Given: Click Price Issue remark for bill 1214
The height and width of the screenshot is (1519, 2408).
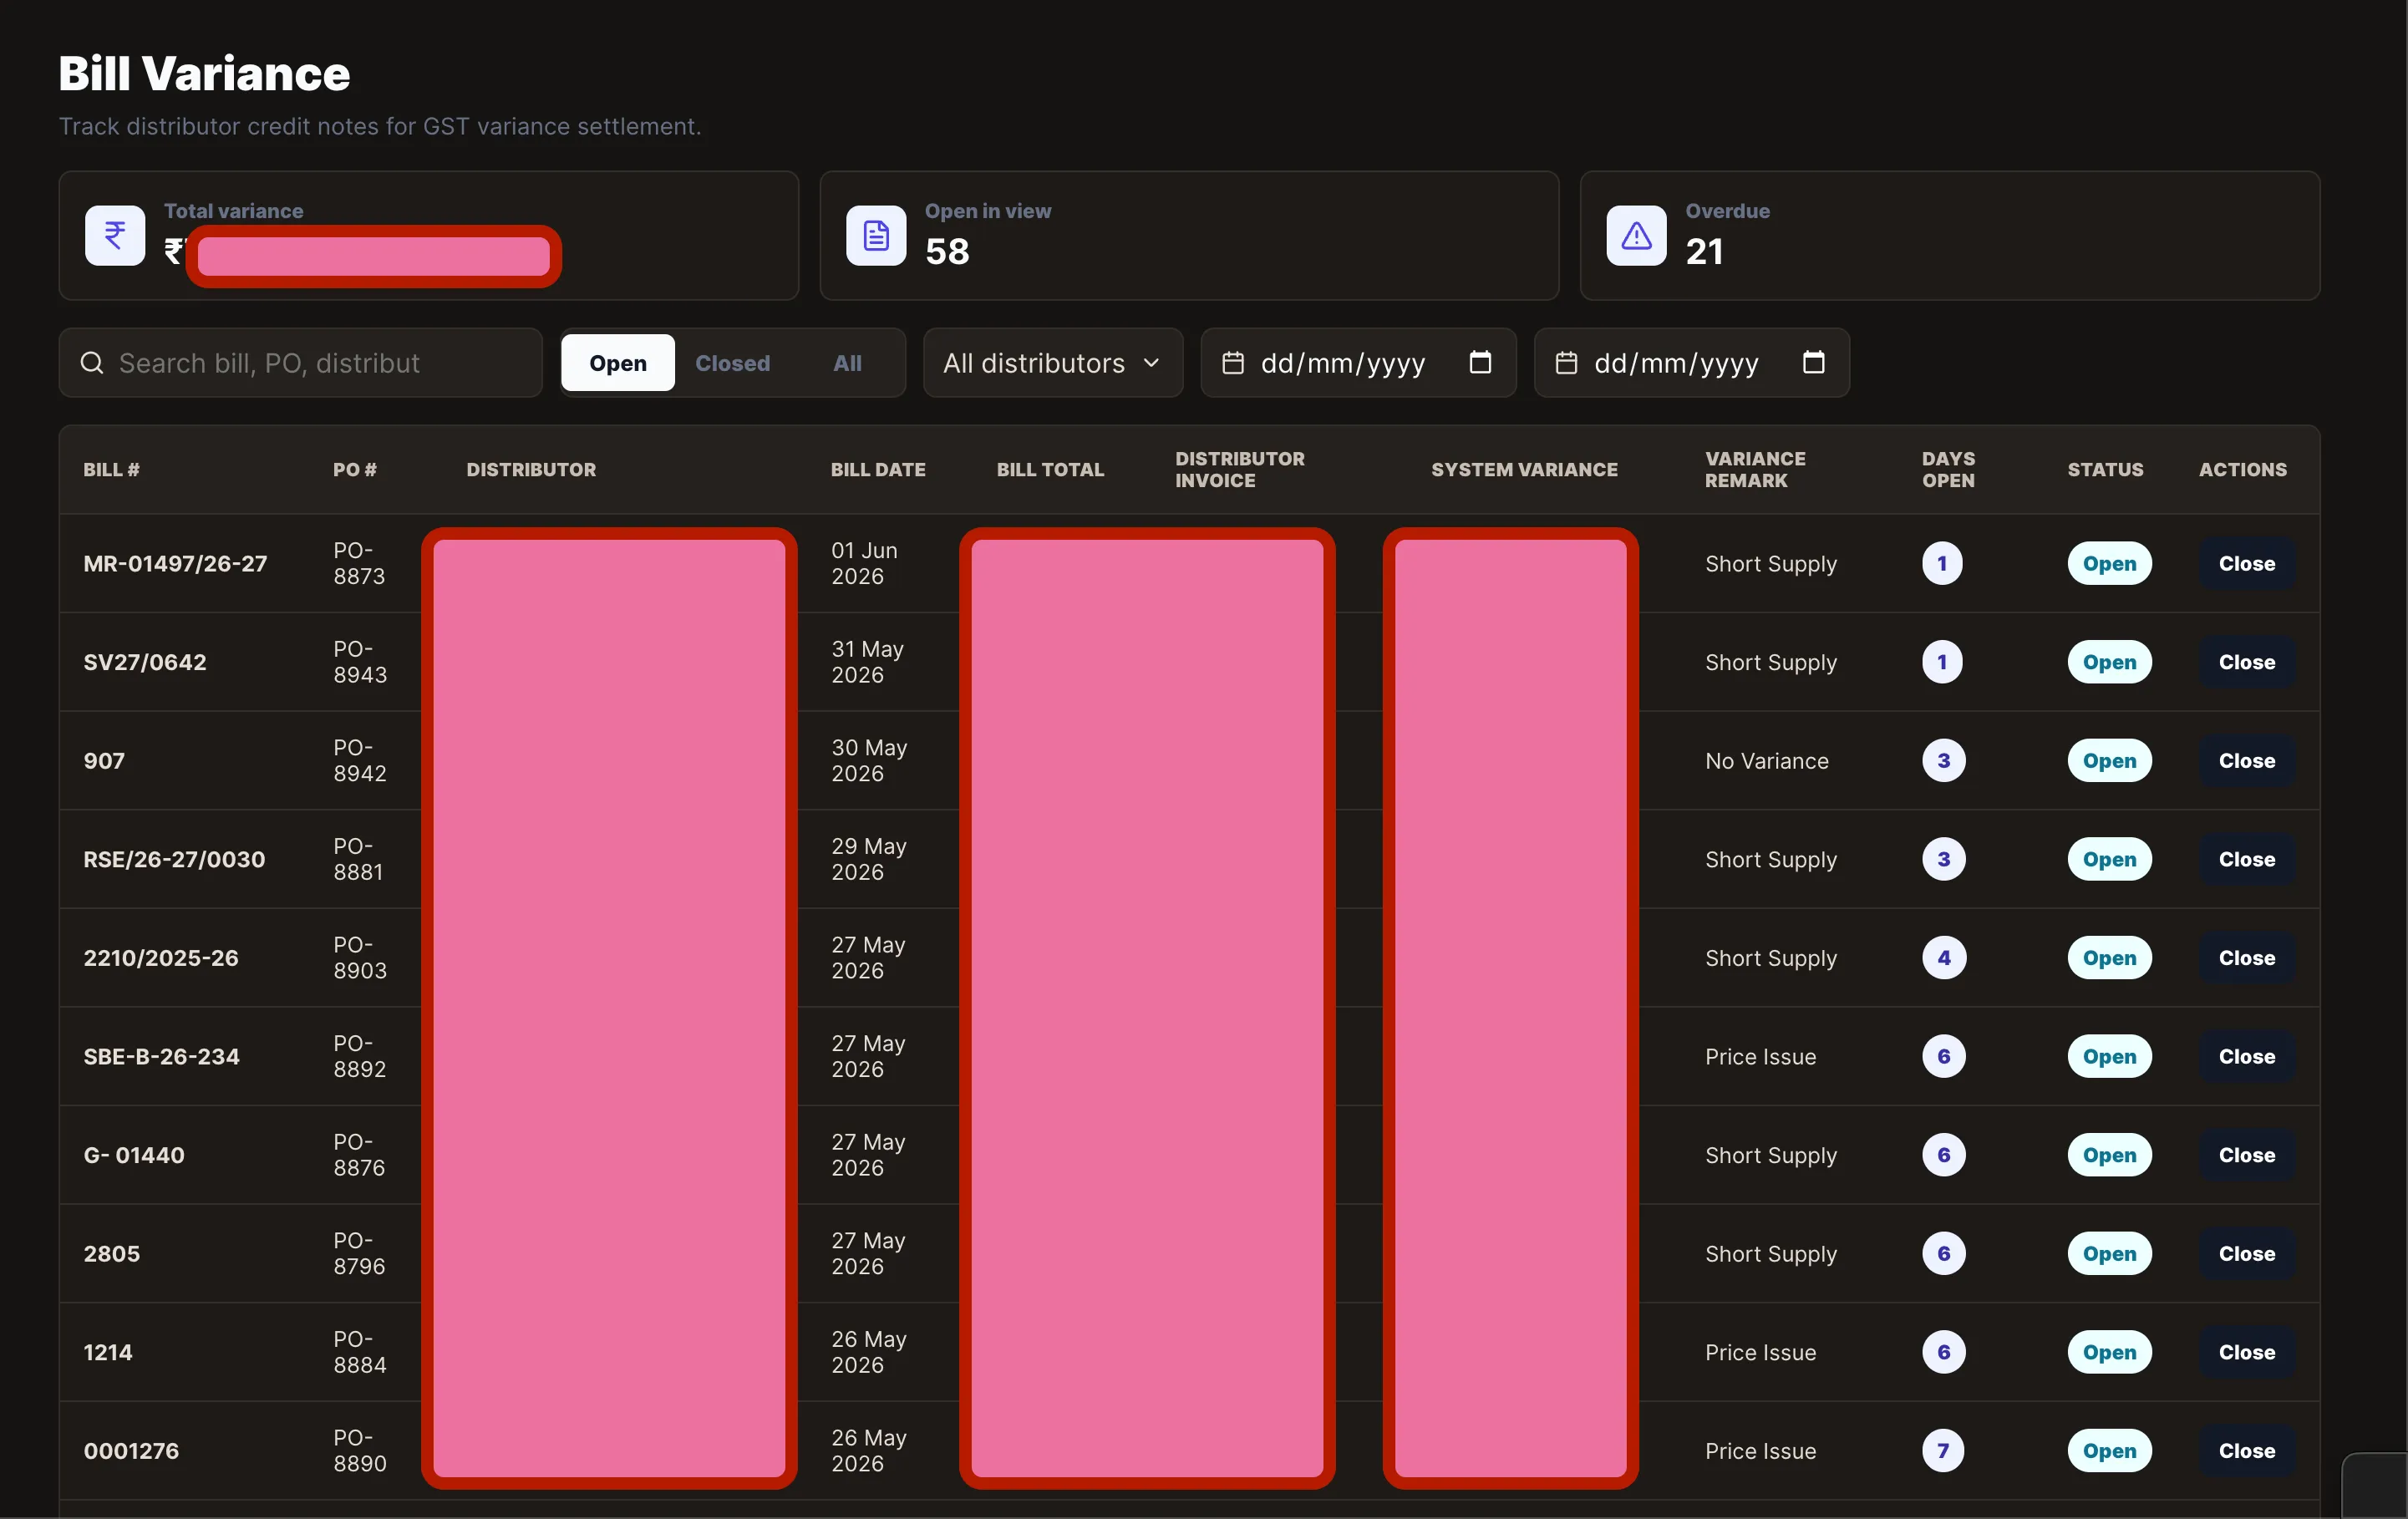Looking at the screenshot, I should coord(1760,1352).
